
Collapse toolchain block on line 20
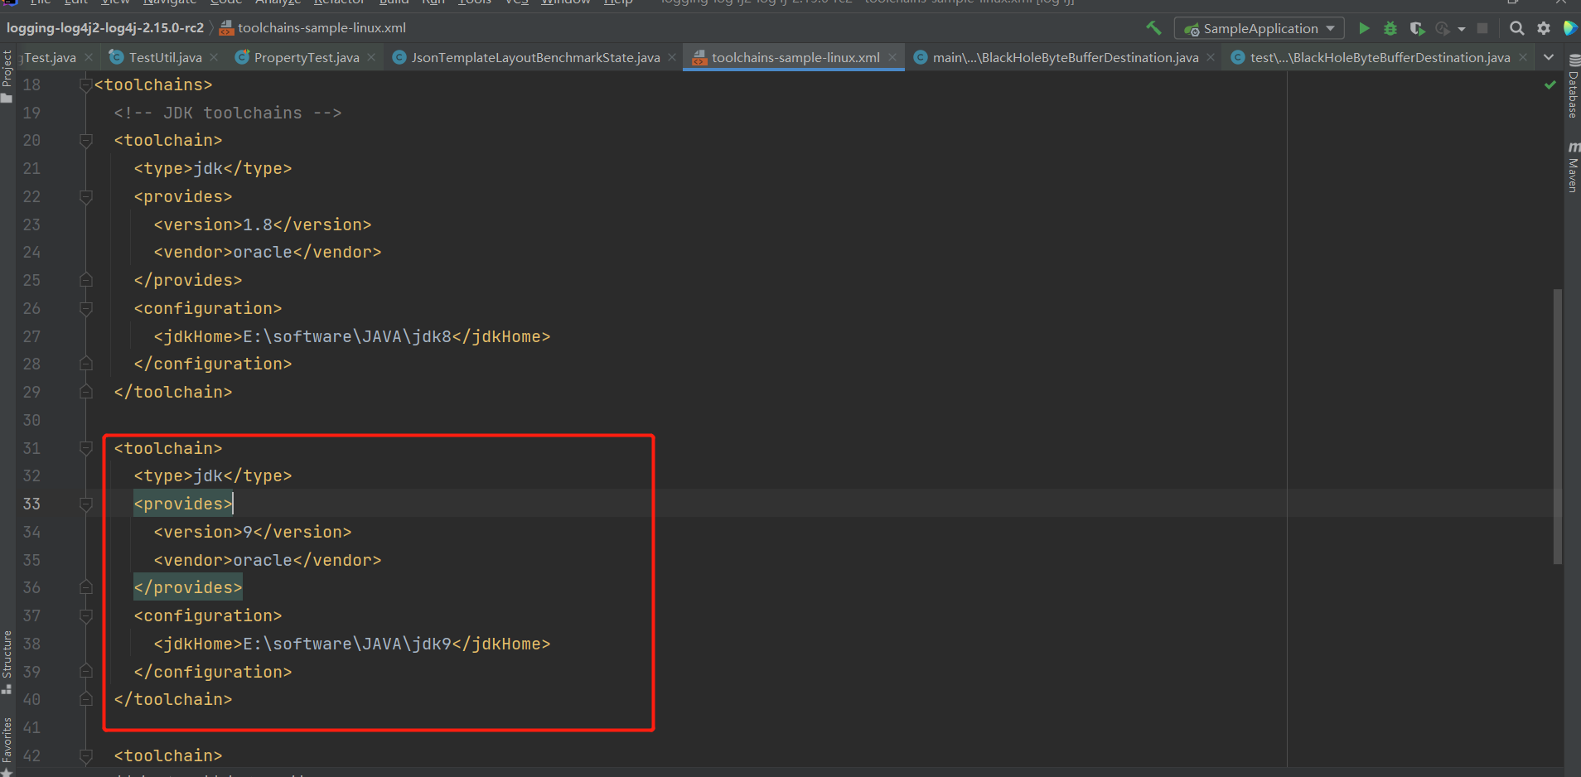click(85, 141)
